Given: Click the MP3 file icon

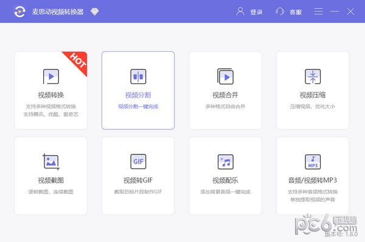Looking at the screenshot, I should coord(313,162).
